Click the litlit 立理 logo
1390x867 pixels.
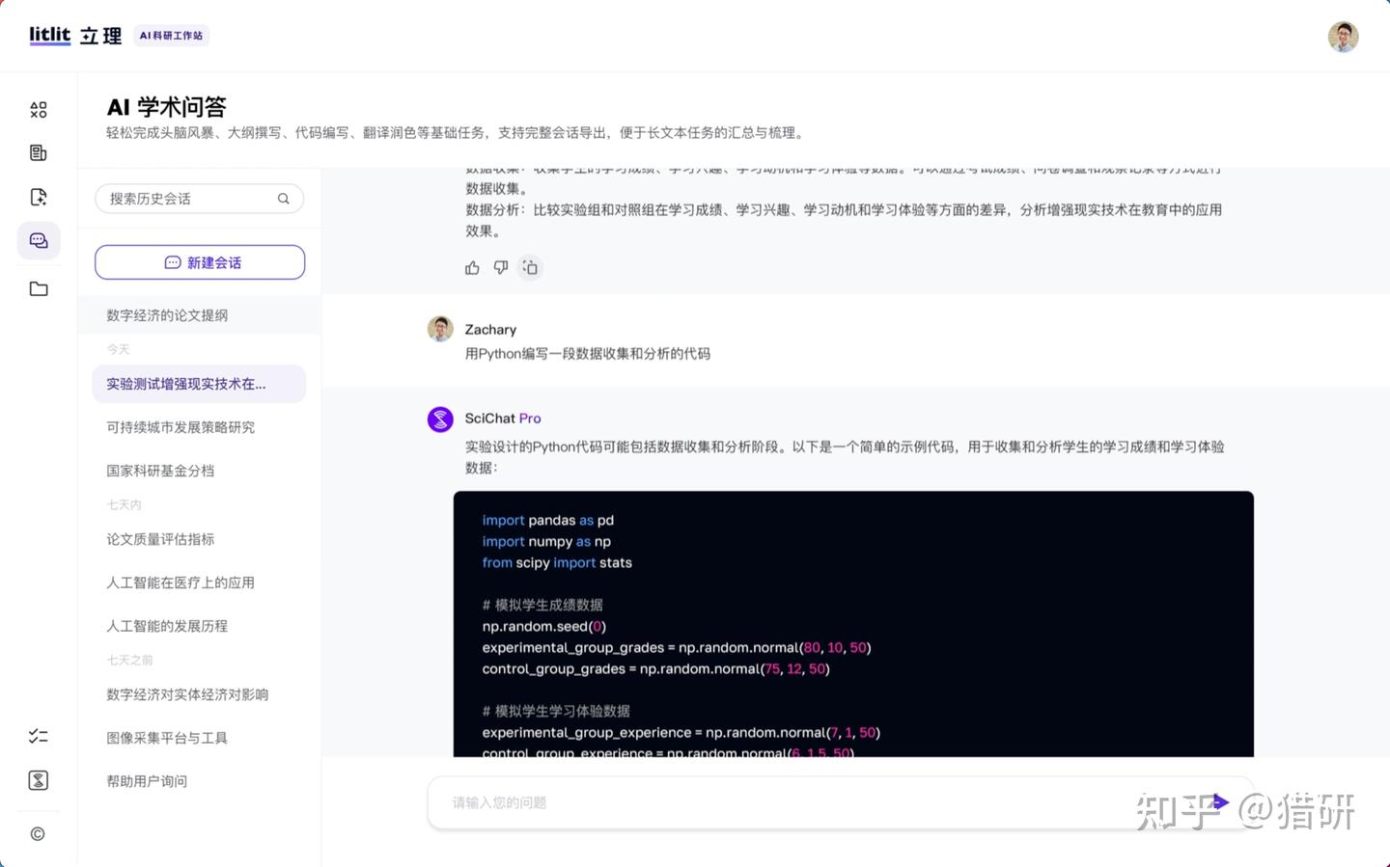click(75, 35)
